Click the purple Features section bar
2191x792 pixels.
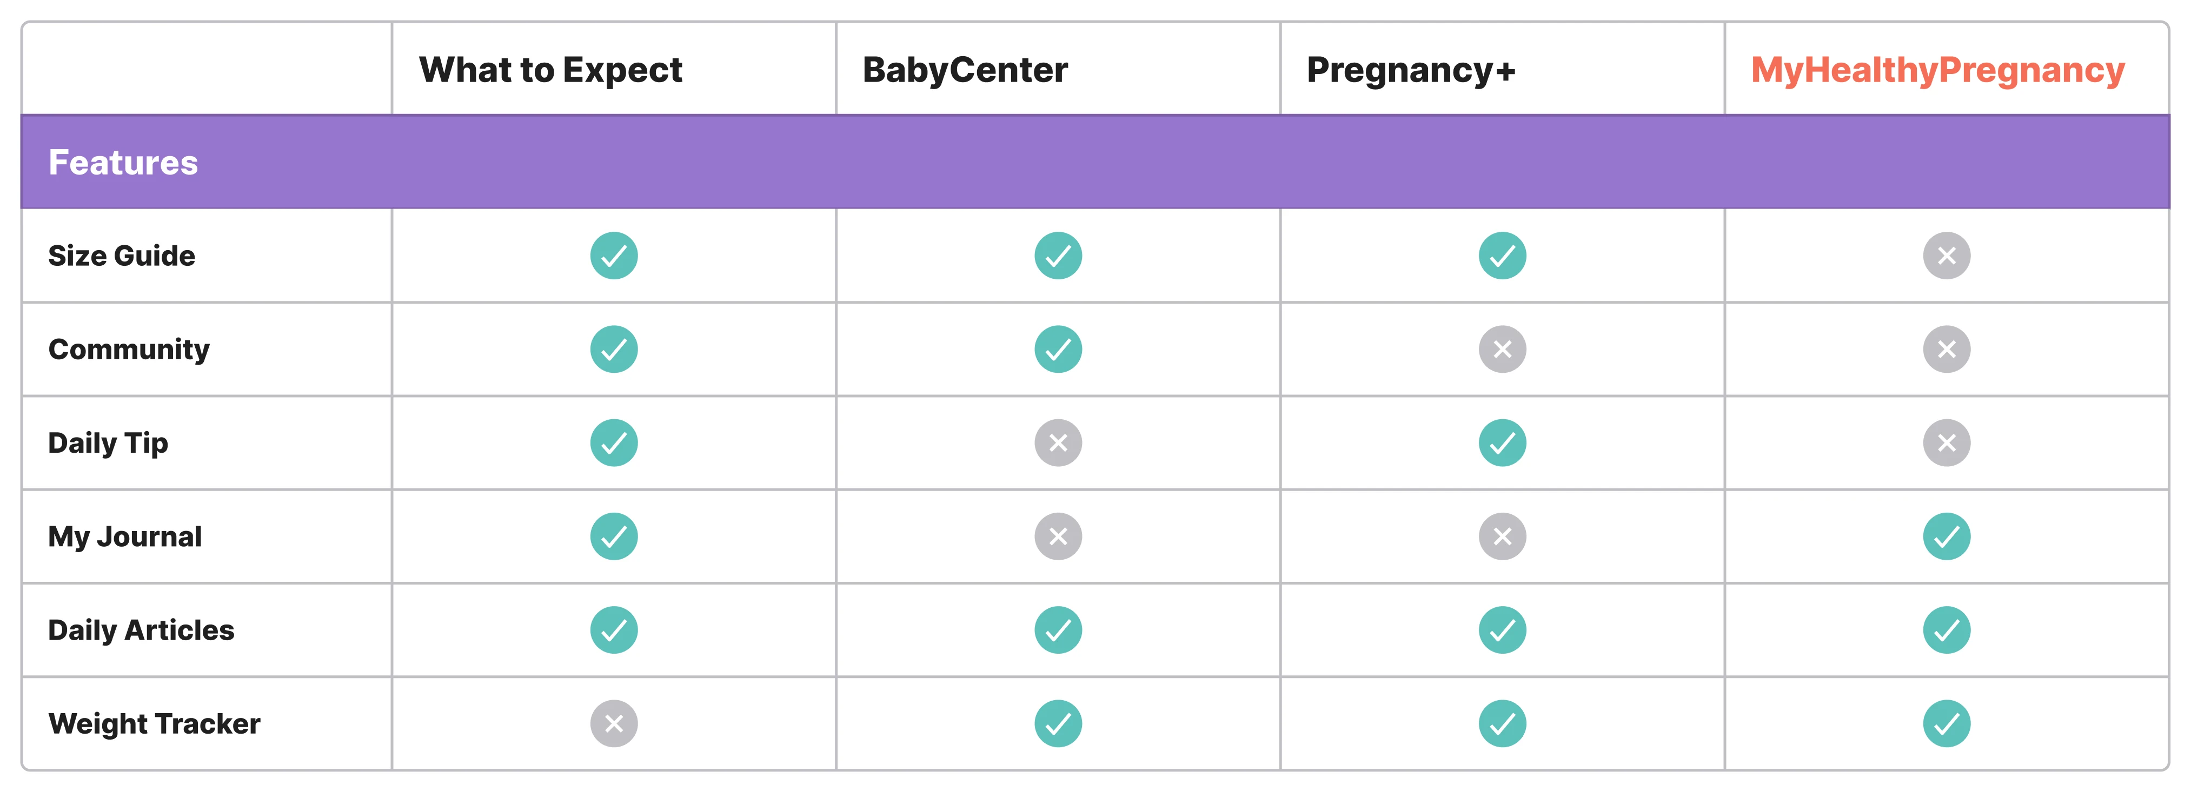(1094, 162)
